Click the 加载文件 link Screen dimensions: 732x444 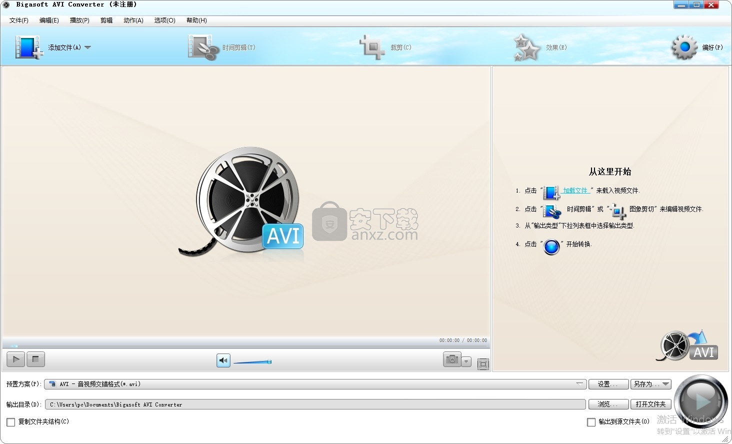click(x=576, y=190)
